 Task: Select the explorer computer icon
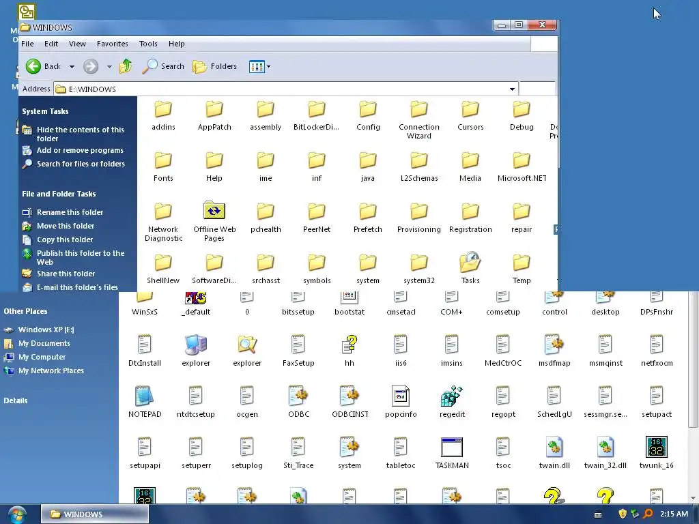[x=196, y=345]
